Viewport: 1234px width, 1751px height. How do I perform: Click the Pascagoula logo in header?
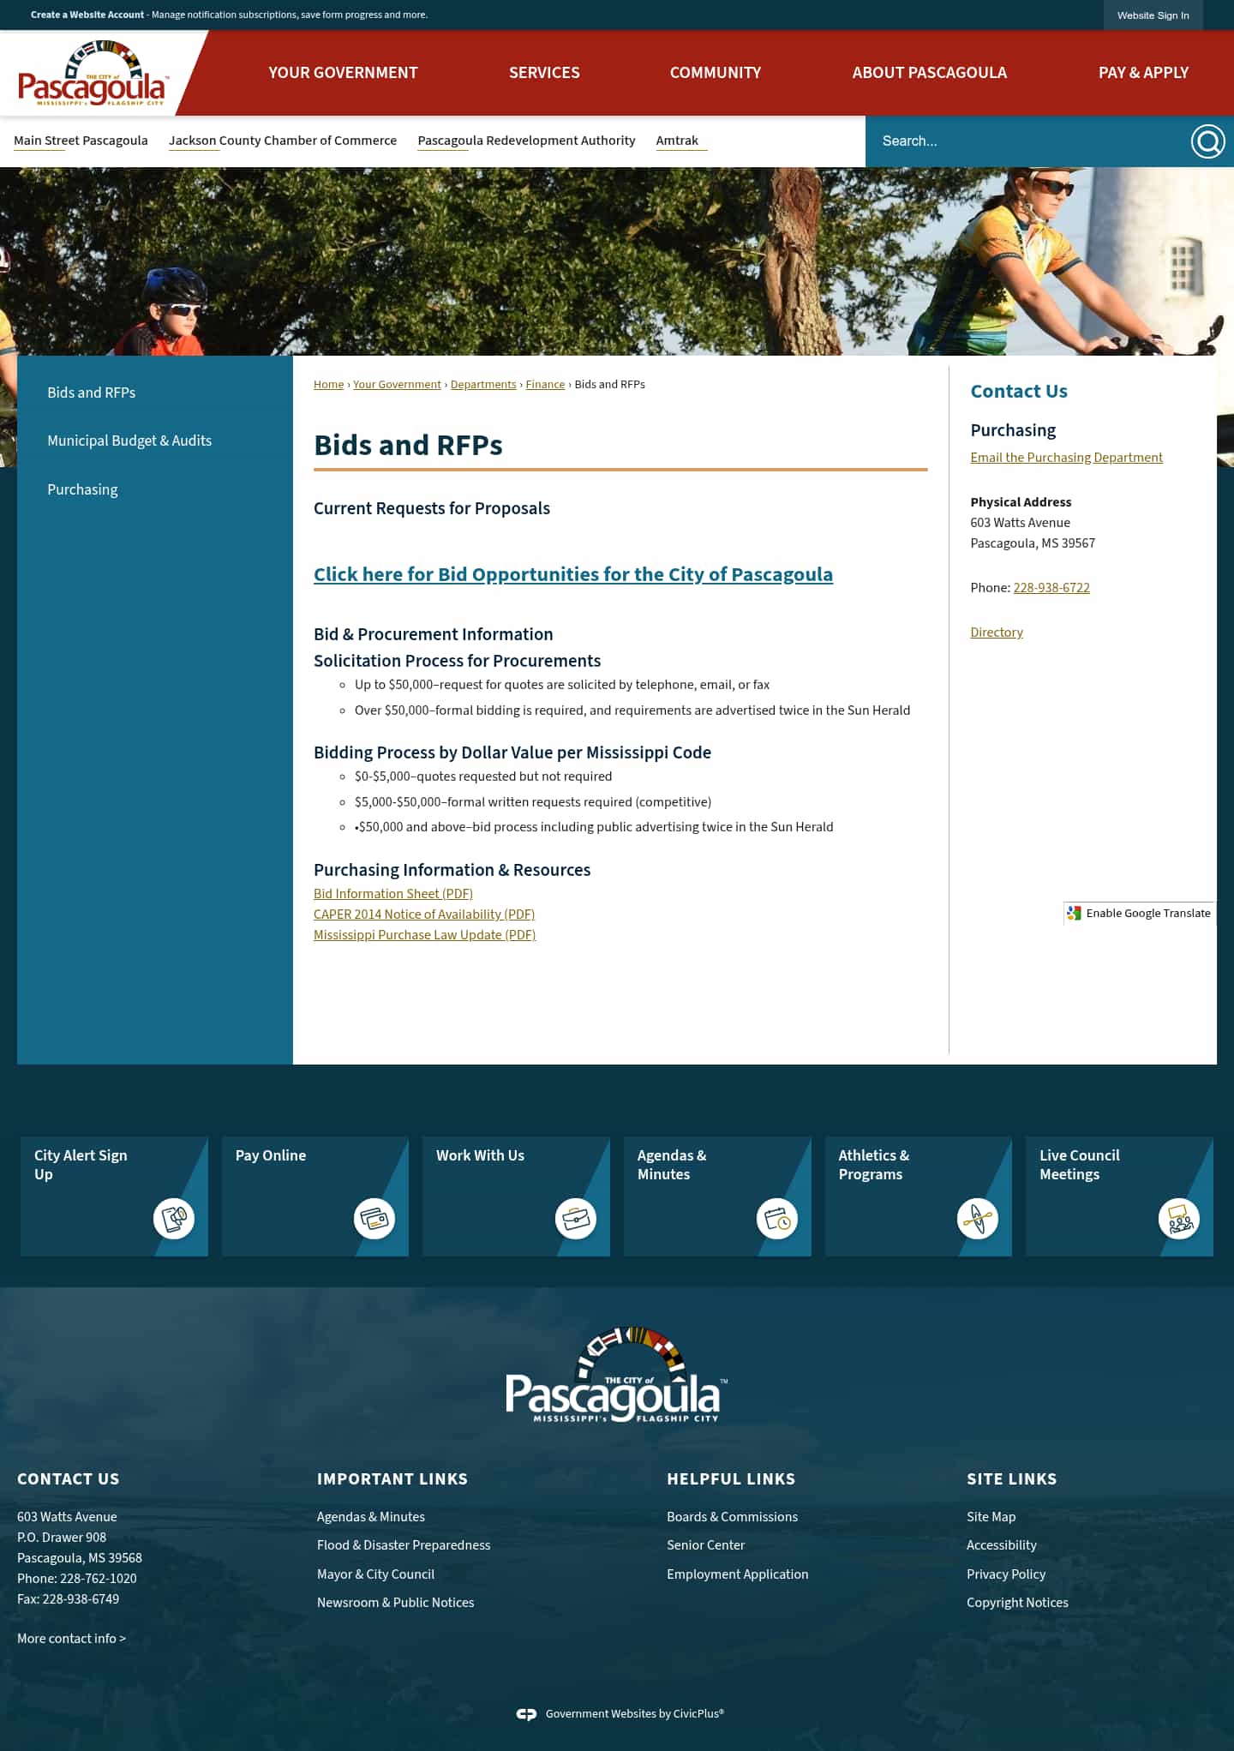[92, 74]
